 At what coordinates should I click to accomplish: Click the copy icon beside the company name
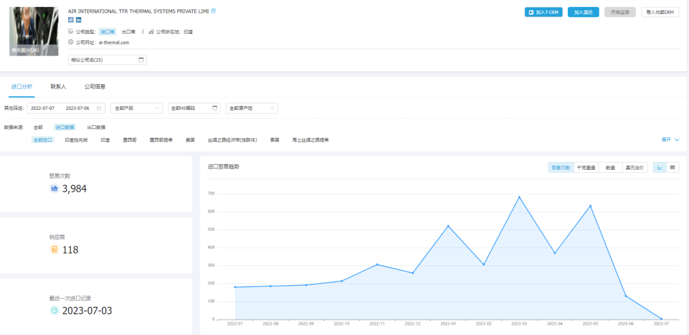click(x=213, y=11)
